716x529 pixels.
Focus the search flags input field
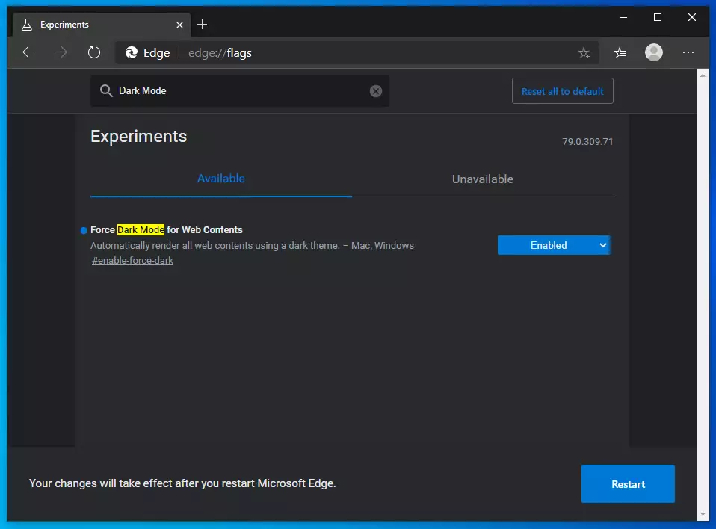click(x=240, y=91)
